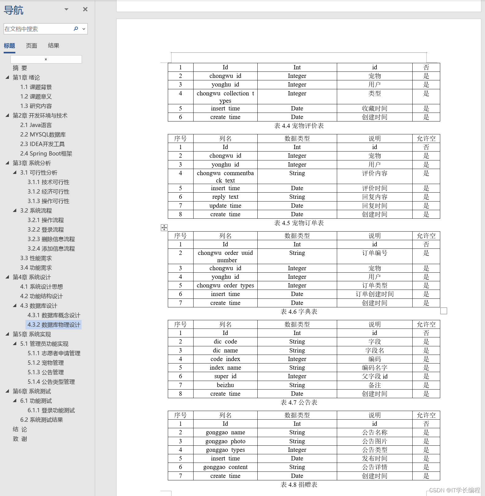Select the highlighted 4.3.2 数据库物理设计 heading

[x=54, y=325]
